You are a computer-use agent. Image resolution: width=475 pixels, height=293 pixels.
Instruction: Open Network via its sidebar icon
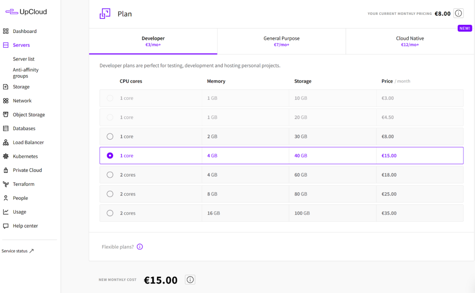click(6, 101)
